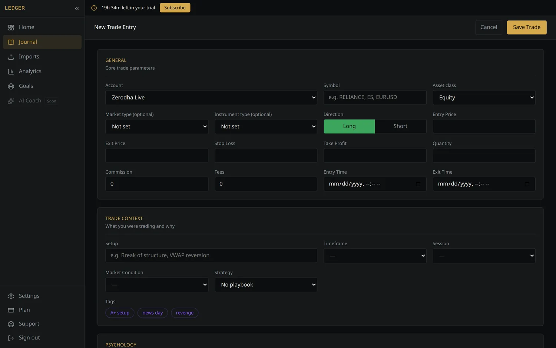The height and width of the screenshot is (348, 556).
Task: Go to Home in the sidebar
Action: [x=42, y=27]
